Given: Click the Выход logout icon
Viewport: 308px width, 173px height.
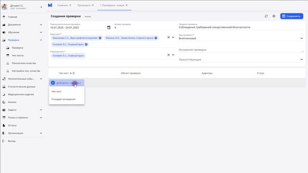Looking at the screenshot, I should 4,141.
